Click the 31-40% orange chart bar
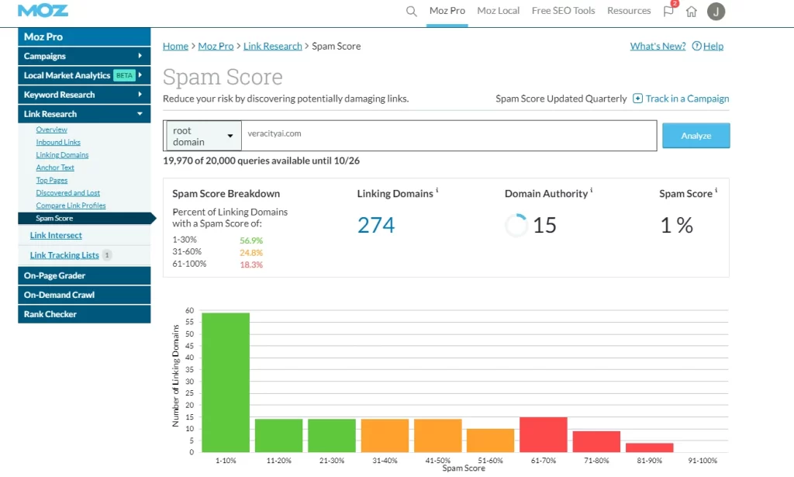794x477 pixels. pyautogui.click(x=385, y=435)
